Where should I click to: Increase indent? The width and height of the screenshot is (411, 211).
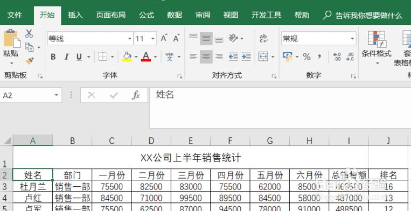[246, 57]
